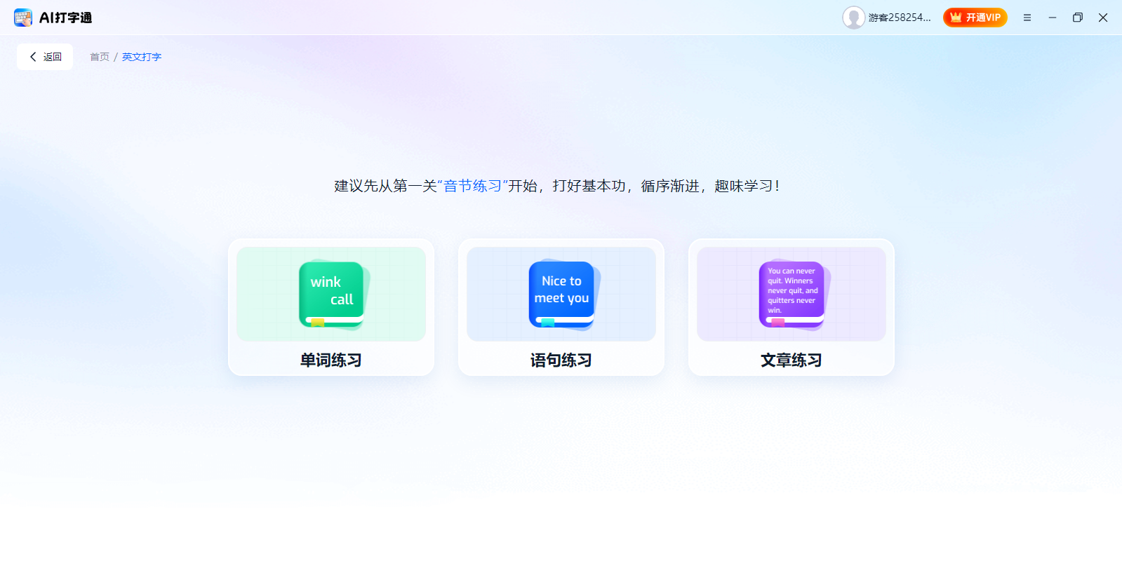Close the AI打字通 window
Screen dimensions: 1122x561
pos(1102,18)
